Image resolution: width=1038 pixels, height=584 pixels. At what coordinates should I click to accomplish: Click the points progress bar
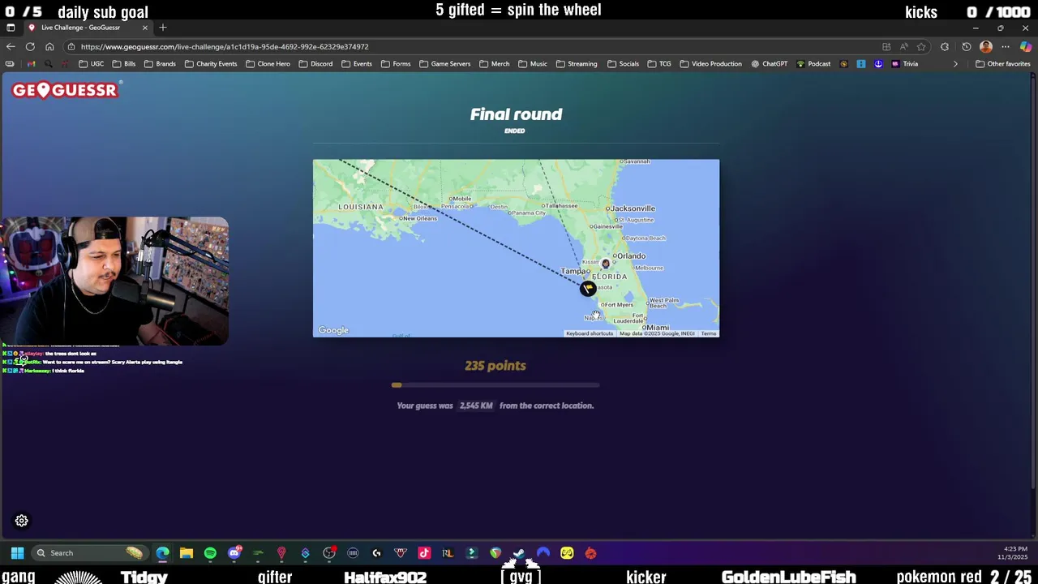pyautogui.click(x=495, y=385)
